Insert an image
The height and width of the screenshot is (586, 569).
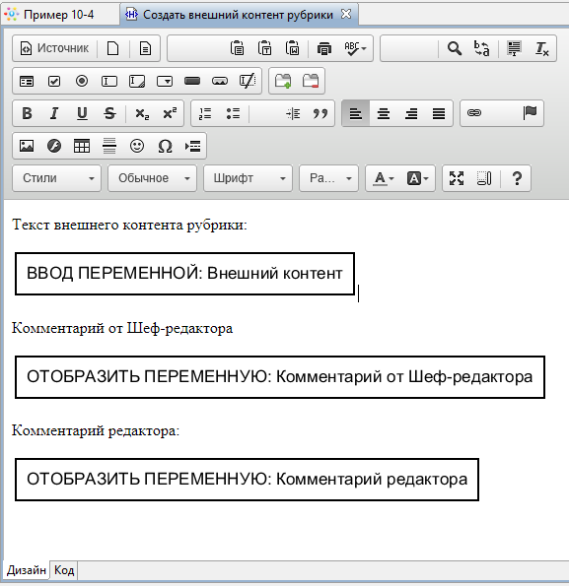click(x=27, y=146)
